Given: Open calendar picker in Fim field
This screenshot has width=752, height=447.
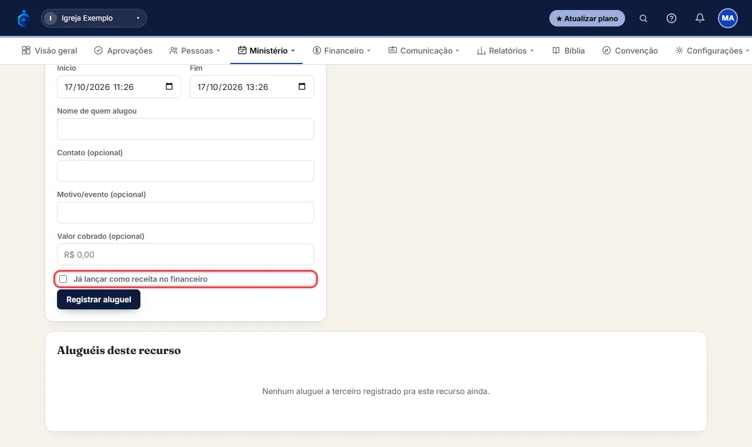Looking at the screenshot, I should pyautogui.click(x=302, y=86).
